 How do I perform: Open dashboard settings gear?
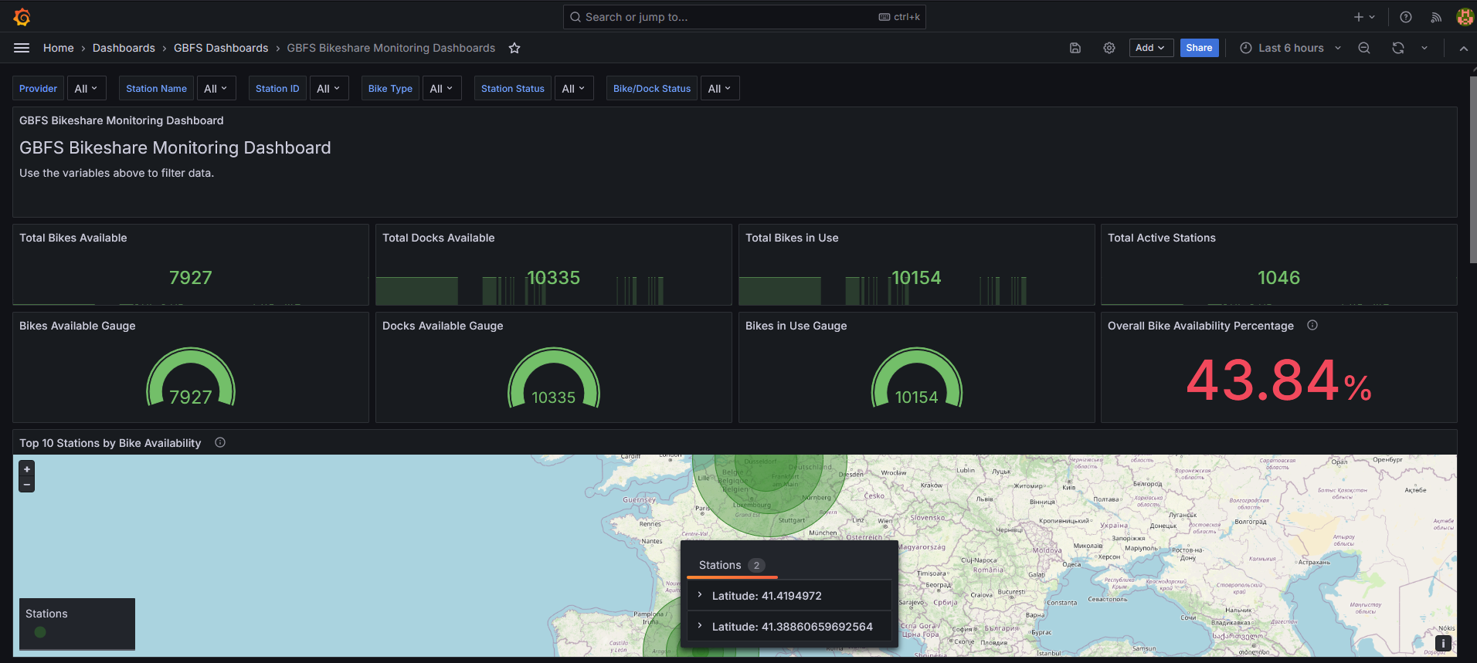(1109, 48)
